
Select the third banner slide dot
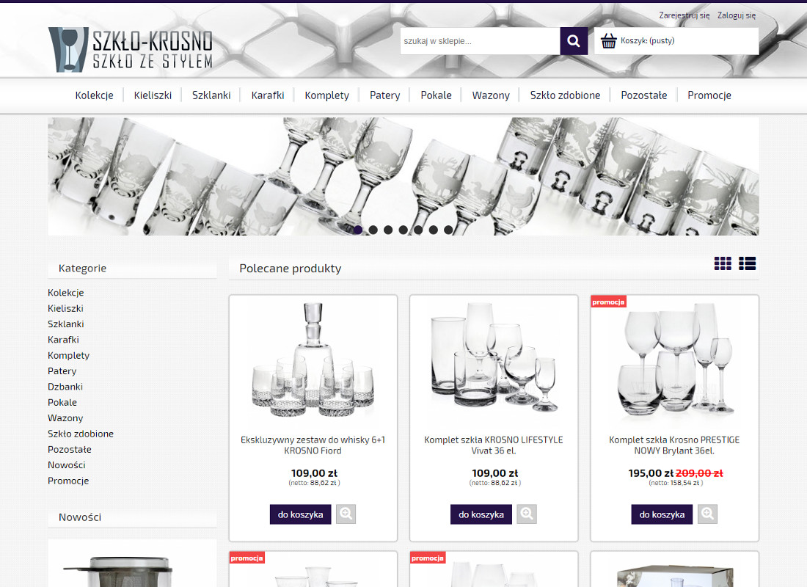tap(388, 230)
